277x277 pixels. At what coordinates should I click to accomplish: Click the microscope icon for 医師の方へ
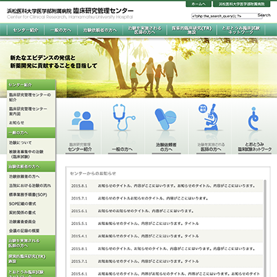[208, 117]
